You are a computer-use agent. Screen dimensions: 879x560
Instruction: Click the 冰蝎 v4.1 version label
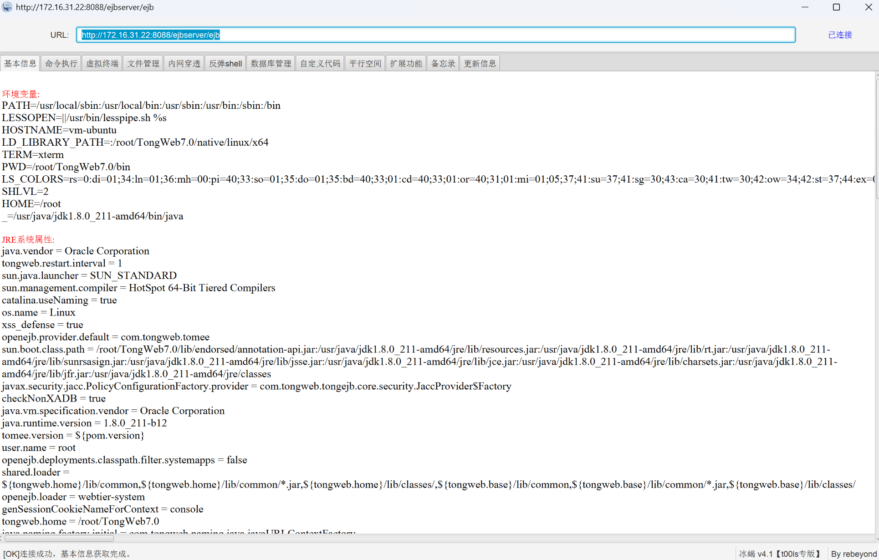coord(779,554)
